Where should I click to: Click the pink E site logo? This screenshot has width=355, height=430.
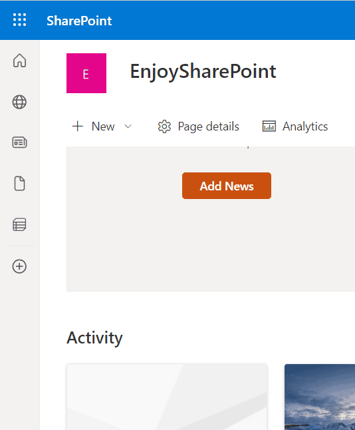click(x=86, y=73)
